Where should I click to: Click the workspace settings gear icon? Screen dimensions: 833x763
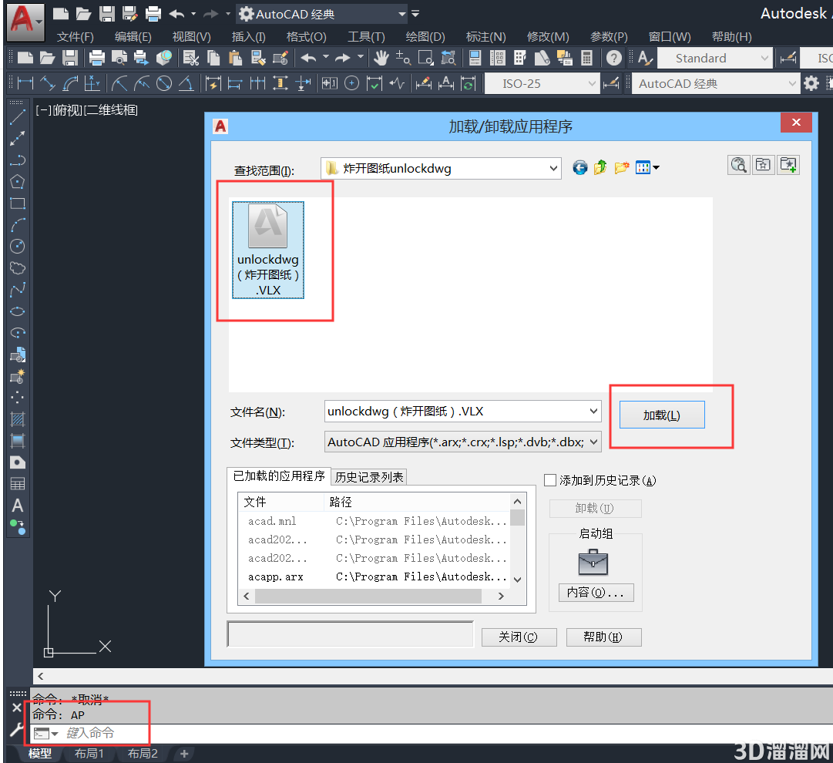point(811,83)
